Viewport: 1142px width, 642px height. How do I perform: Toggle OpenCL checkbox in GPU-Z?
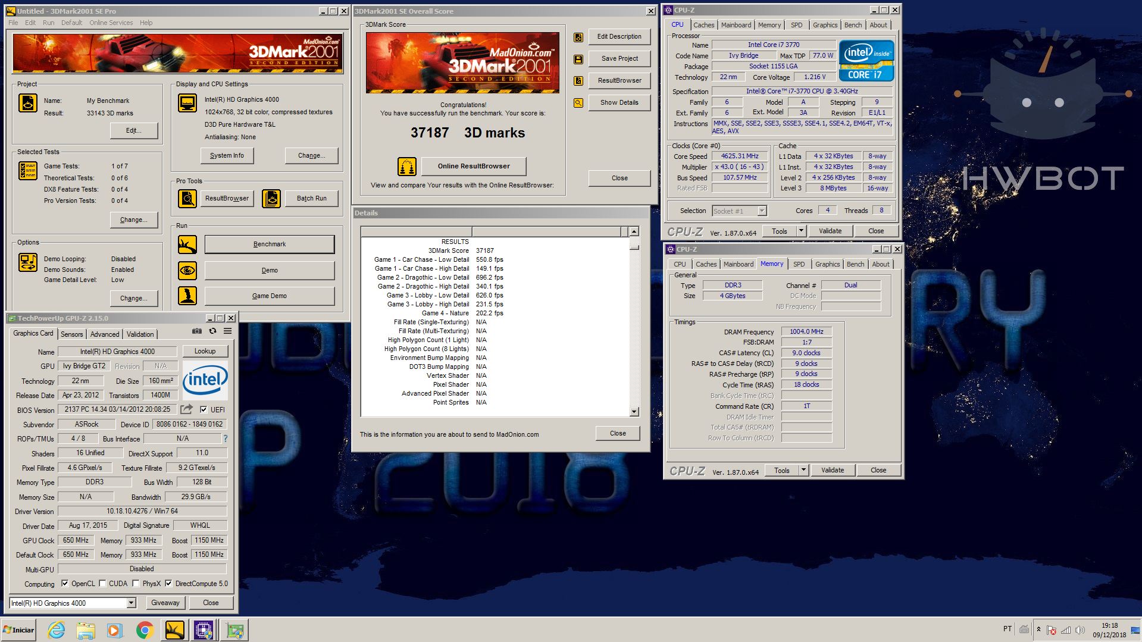coord(65,583)
